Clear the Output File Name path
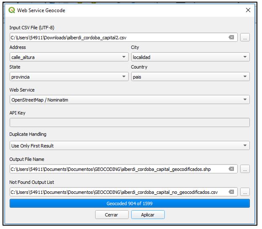 coord(231,169)
